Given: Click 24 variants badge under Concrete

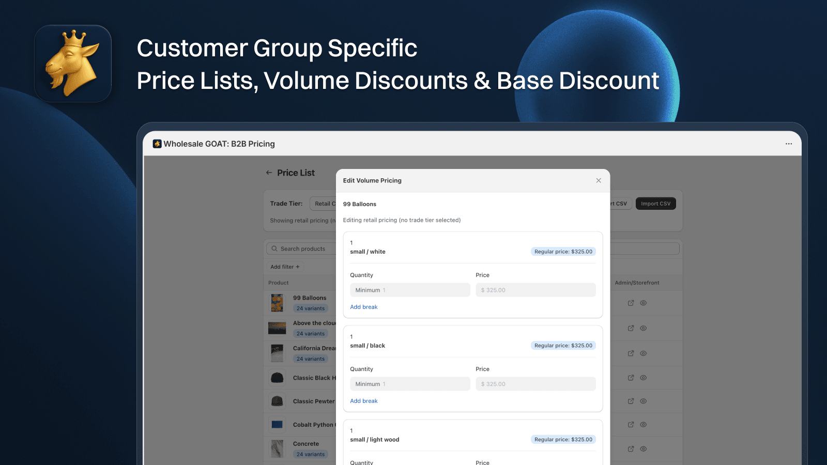Looking at the screenshot, I should pos(311,455).
